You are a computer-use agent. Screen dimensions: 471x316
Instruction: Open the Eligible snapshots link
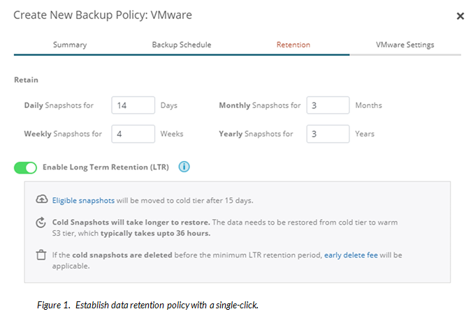click(83, 200)
